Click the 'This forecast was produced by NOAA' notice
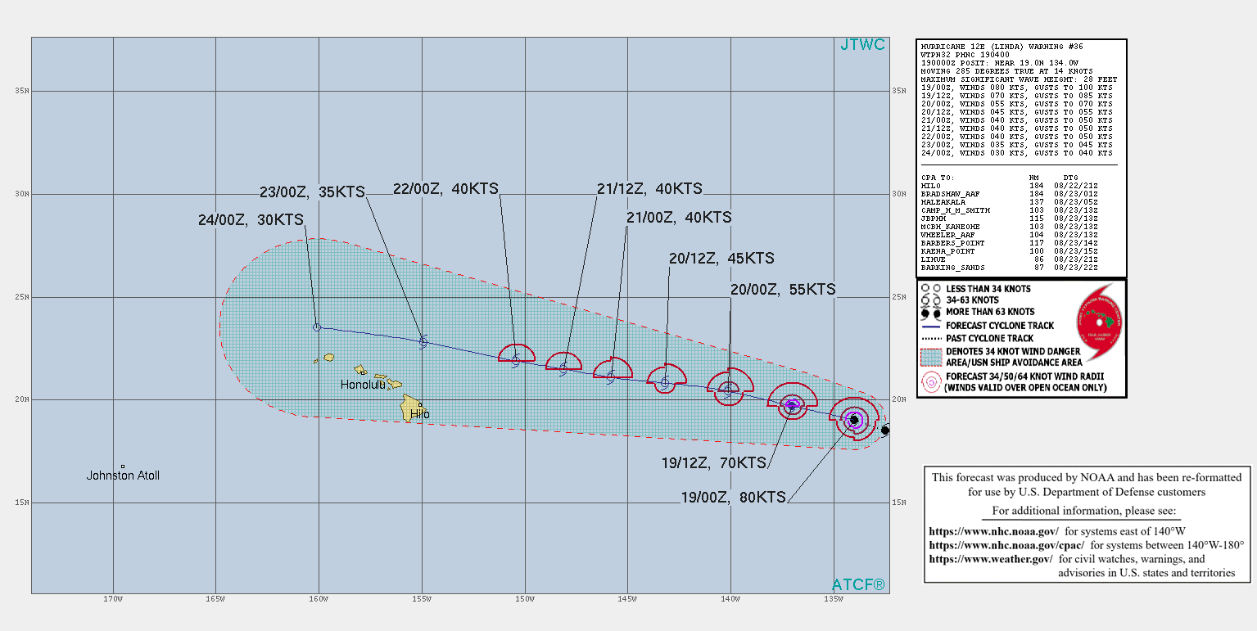This screenshot has width=1257, height=631. pos(1087,485)
